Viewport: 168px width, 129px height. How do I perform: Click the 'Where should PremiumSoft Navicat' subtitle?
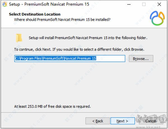point(62,20)
